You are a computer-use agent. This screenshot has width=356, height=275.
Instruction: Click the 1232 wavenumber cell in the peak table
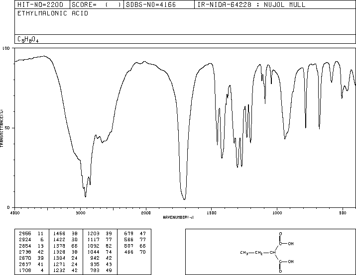click(x=59, y=270)
